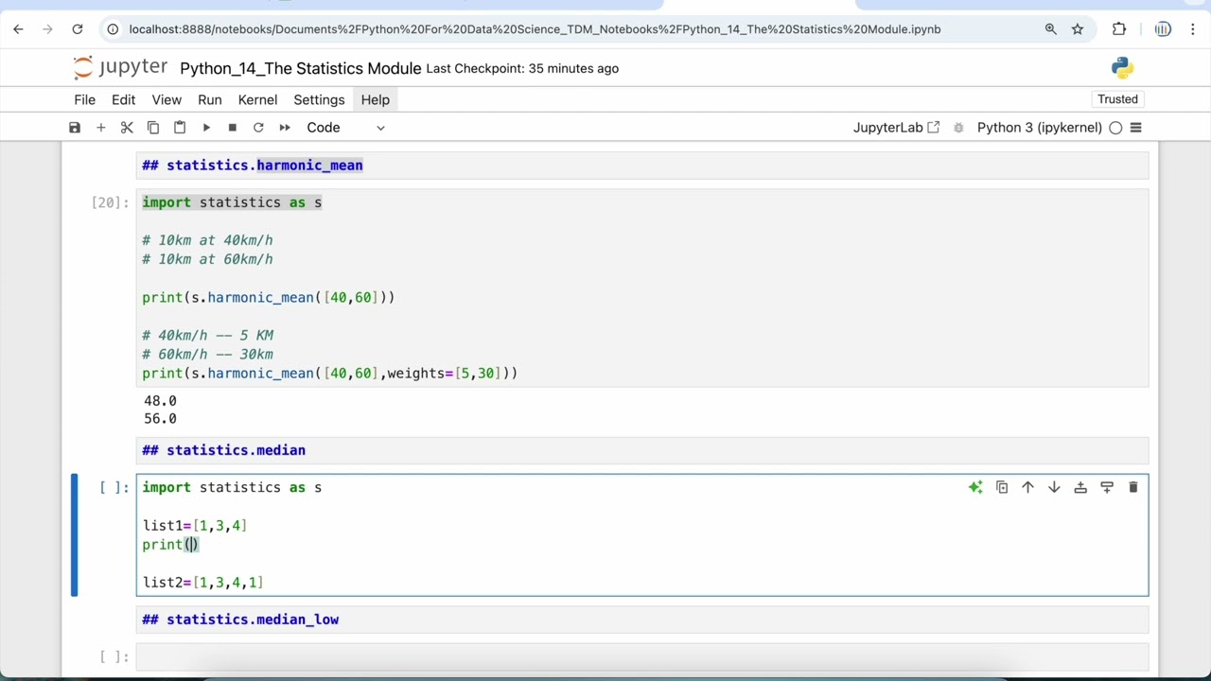The width and height of the screenshot is (1211, 681).
Task: Open the Help menu
Action: coord(375,99)
